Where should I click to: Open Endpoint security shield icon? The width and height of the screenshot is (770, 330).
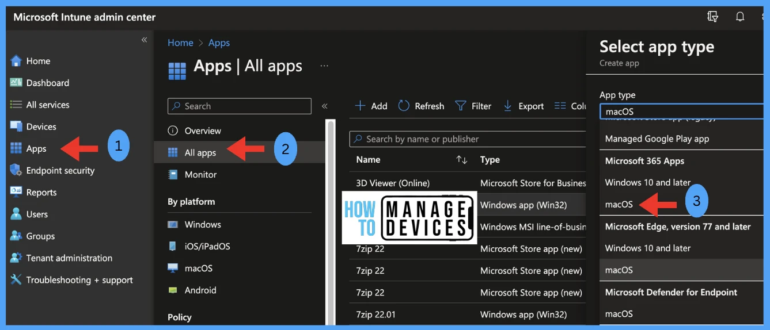[16, 170]
